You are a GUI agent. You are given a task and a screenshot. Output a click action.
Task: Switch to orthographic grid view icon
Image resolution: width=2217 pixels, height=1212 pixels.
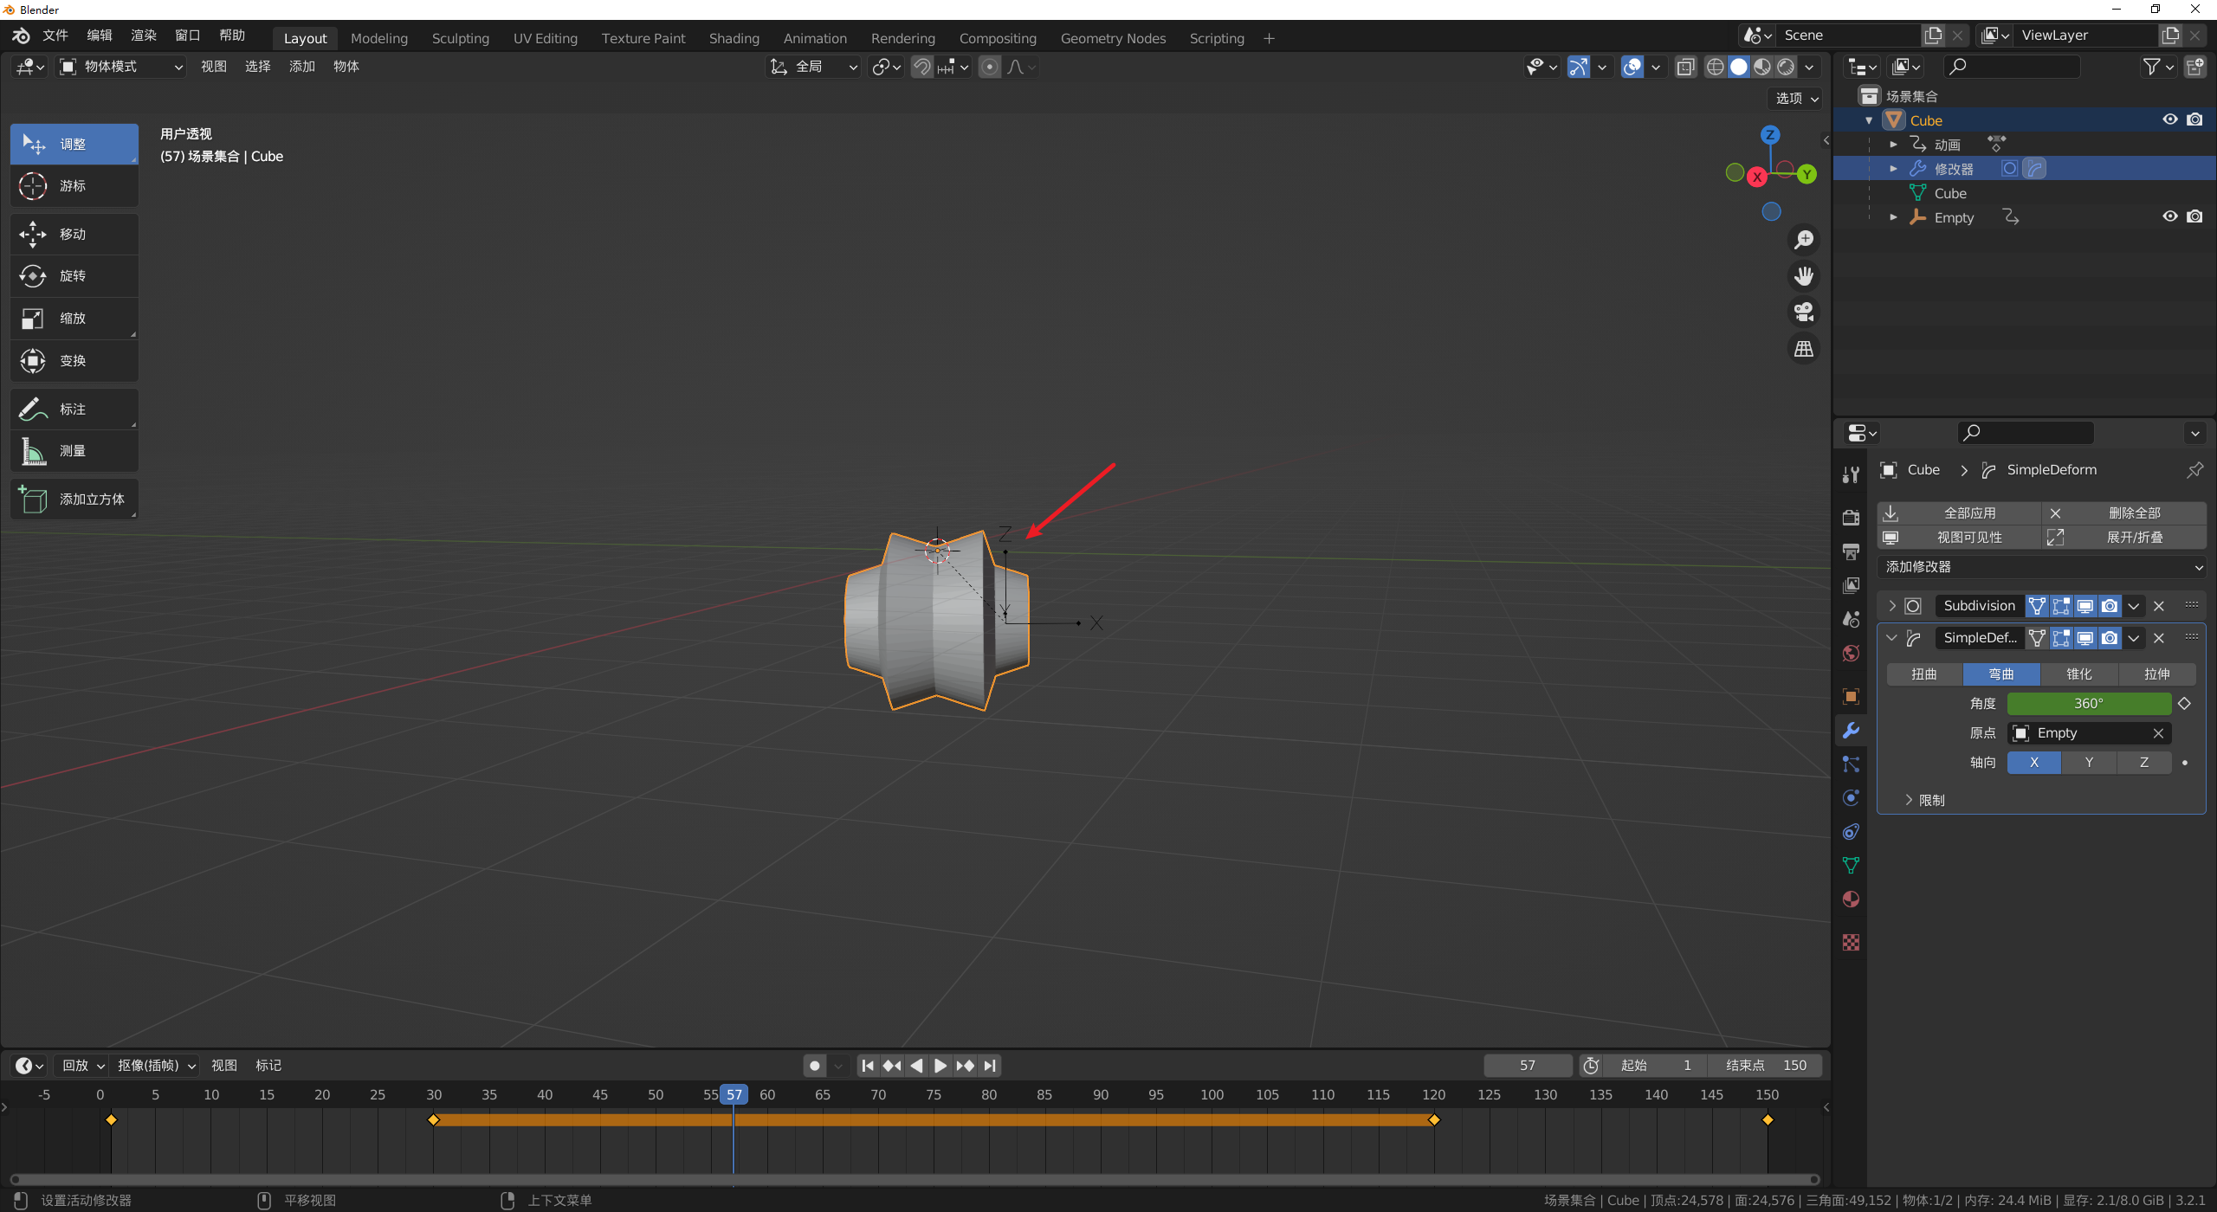(x=1804, y=349)
